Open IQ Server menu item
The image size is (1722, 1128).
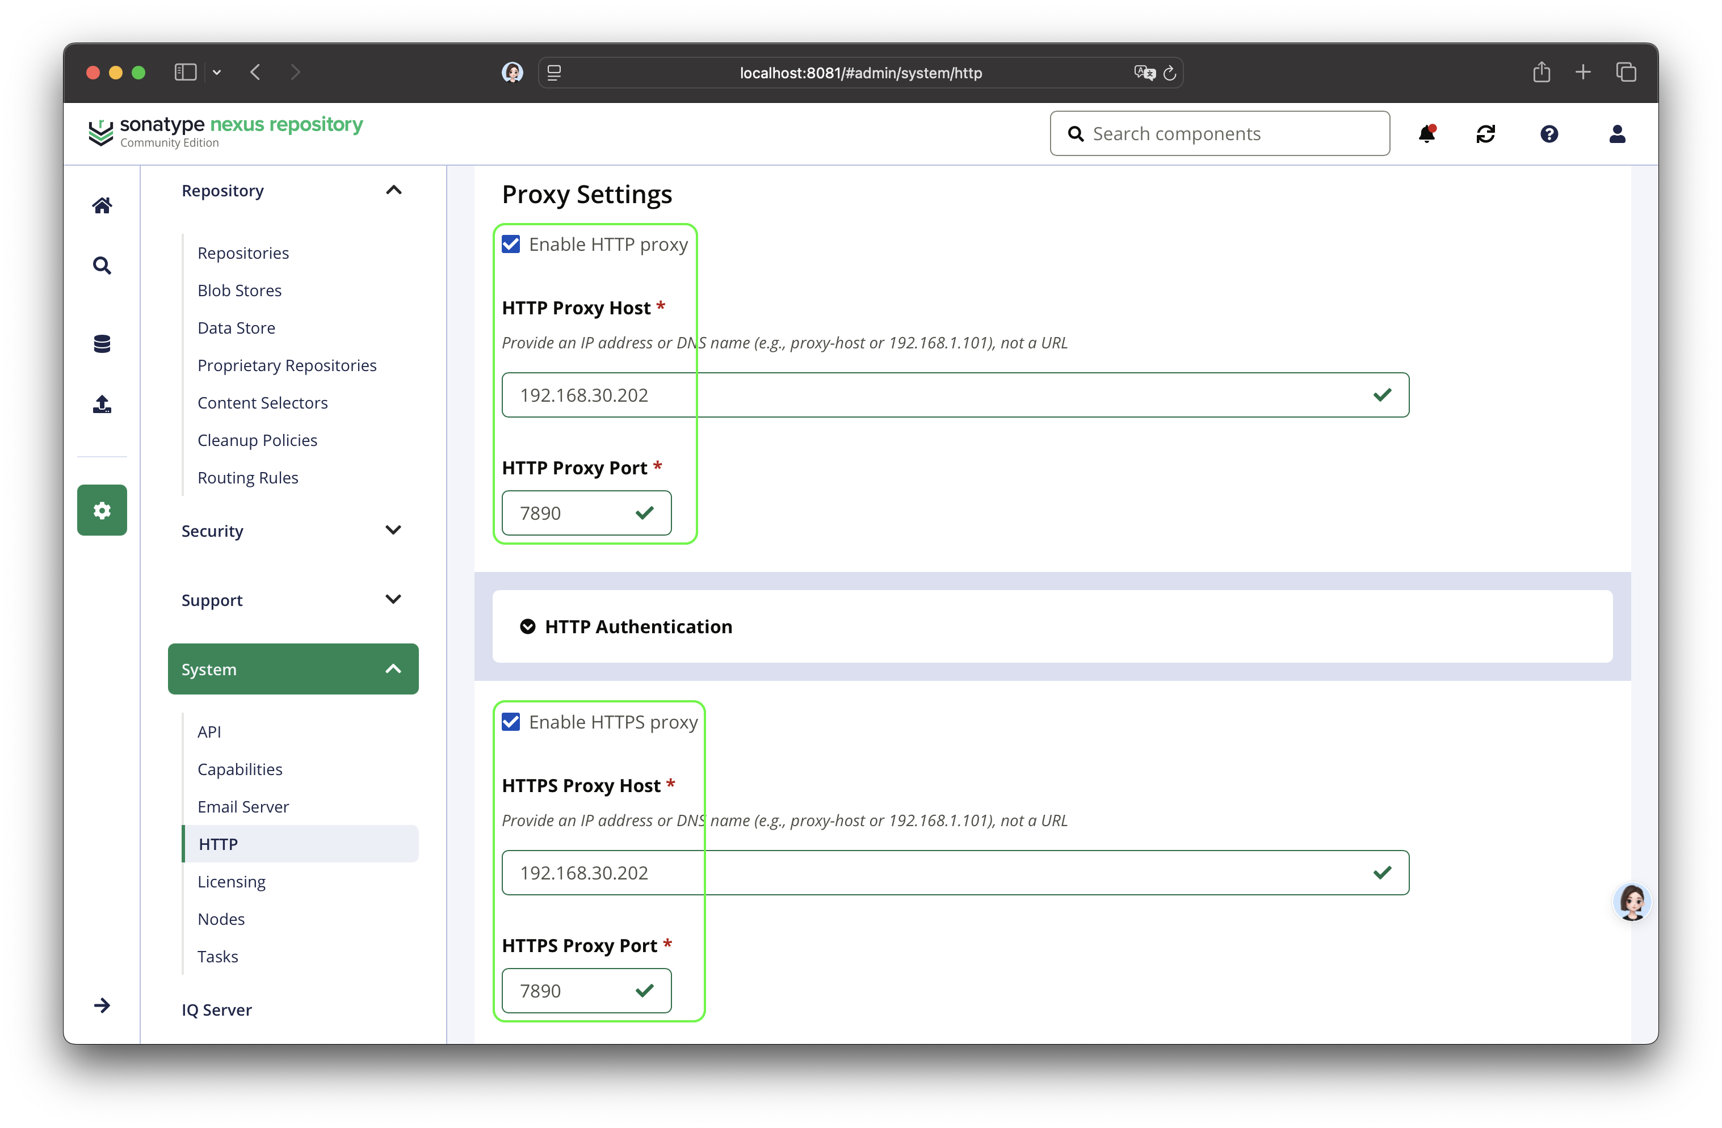pyautogui.click(x=217, y=1010)
